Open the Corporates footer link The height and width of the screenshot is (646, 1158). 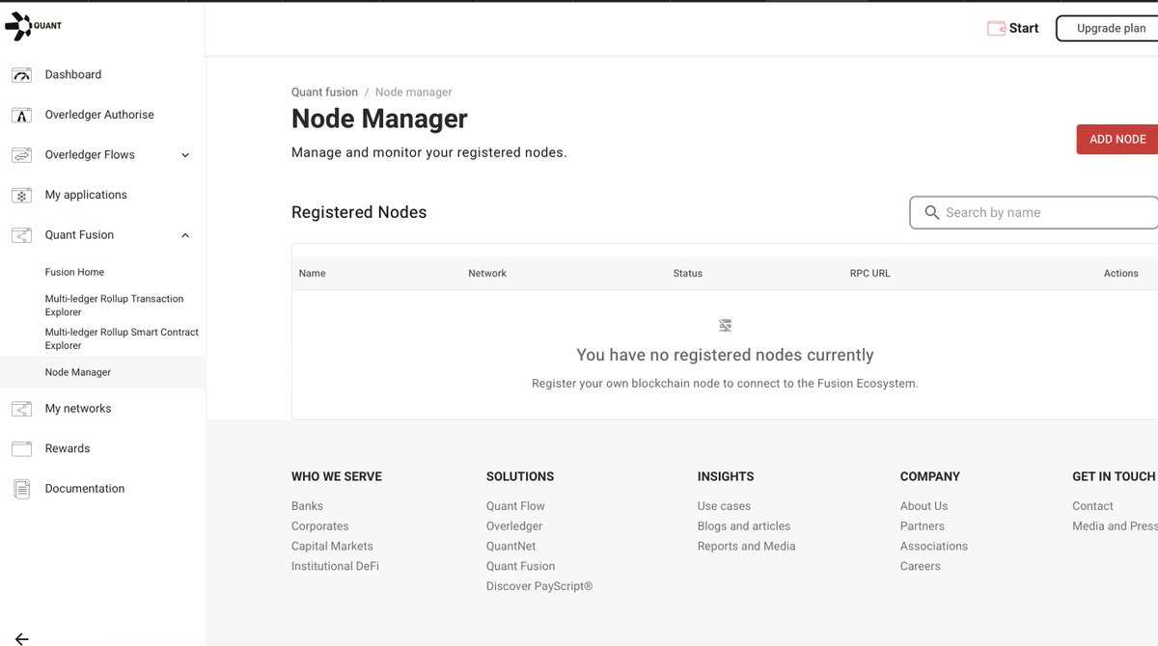pos(320,526)
